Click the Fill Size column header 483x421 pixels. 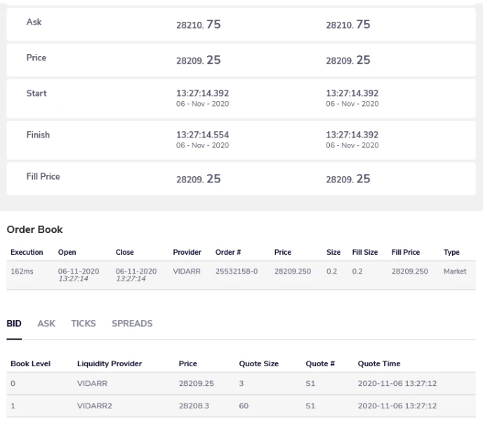pyautogui.click(x=364, y=252)
